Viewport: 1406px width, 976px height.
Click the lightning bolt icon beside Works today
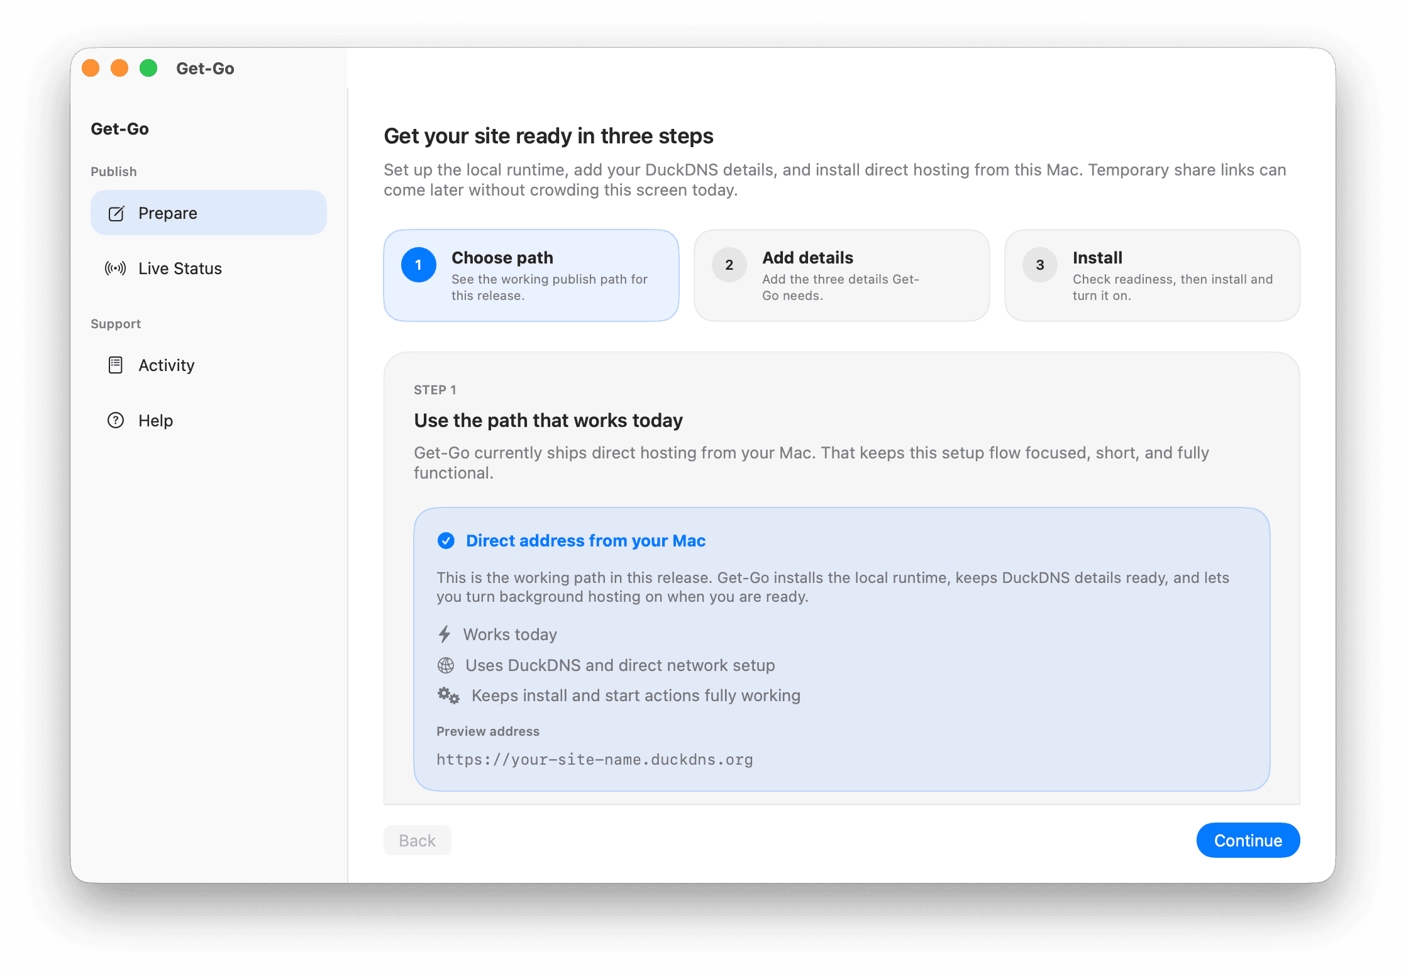[445, 634]
